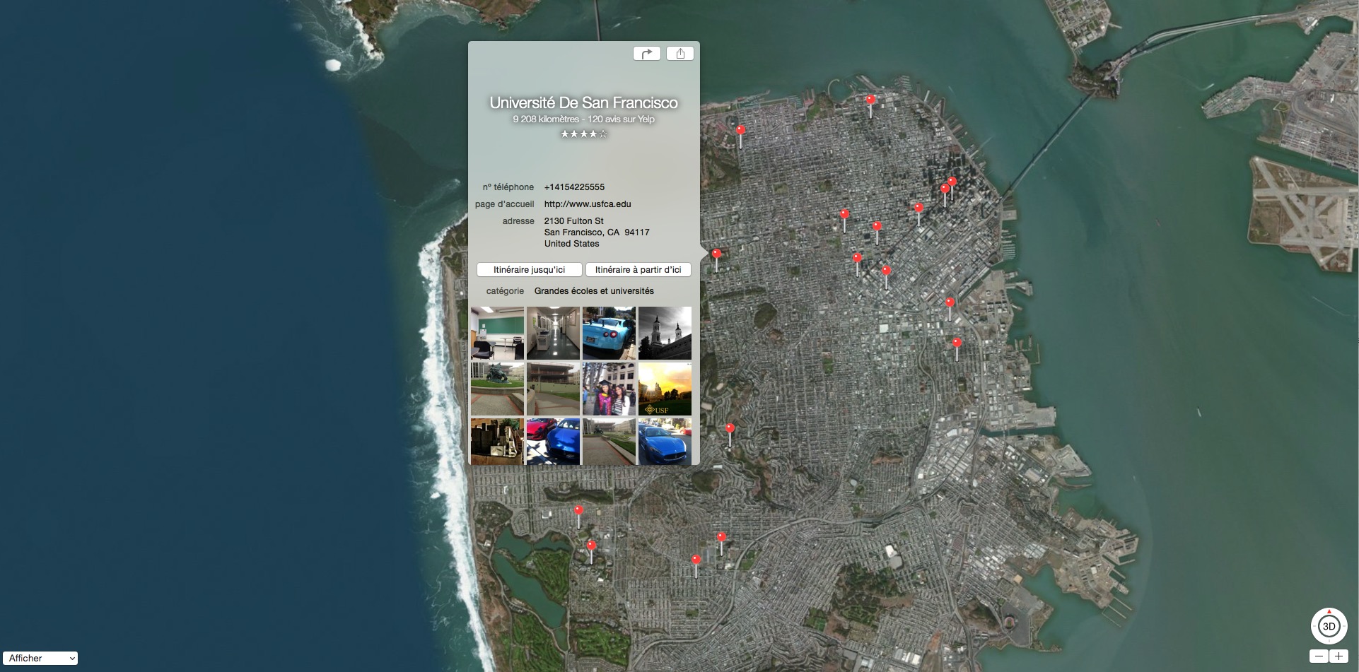Open the statue on lawn photo
The image size is (1359, 672).
(498, 389)
